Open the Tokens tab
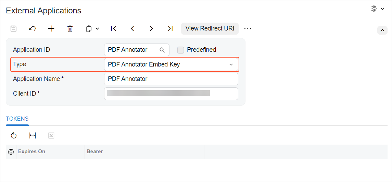This screenshot has width=392, height=182. pos(17,119)
